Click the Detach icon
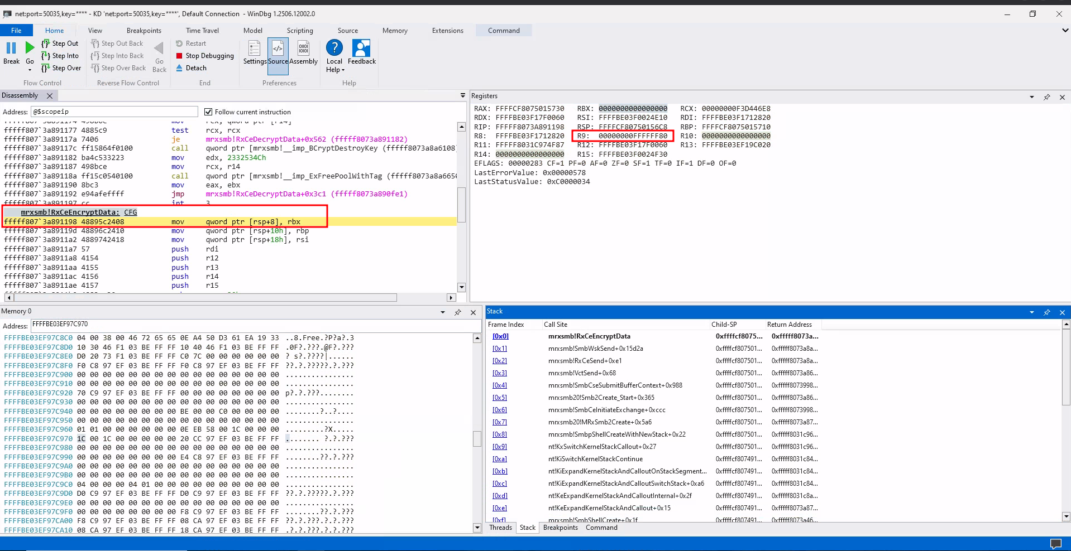The height and width of the screenshot is (551, 1071). click(x=179, y=68)
